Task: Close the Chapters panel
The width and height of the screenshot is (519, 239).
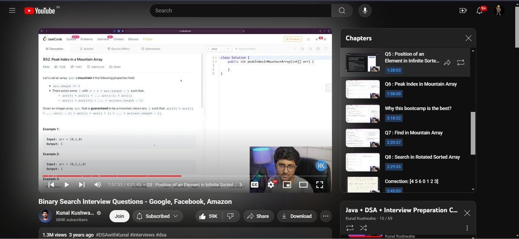Action: pyautogui.click(x=468, y=38)
